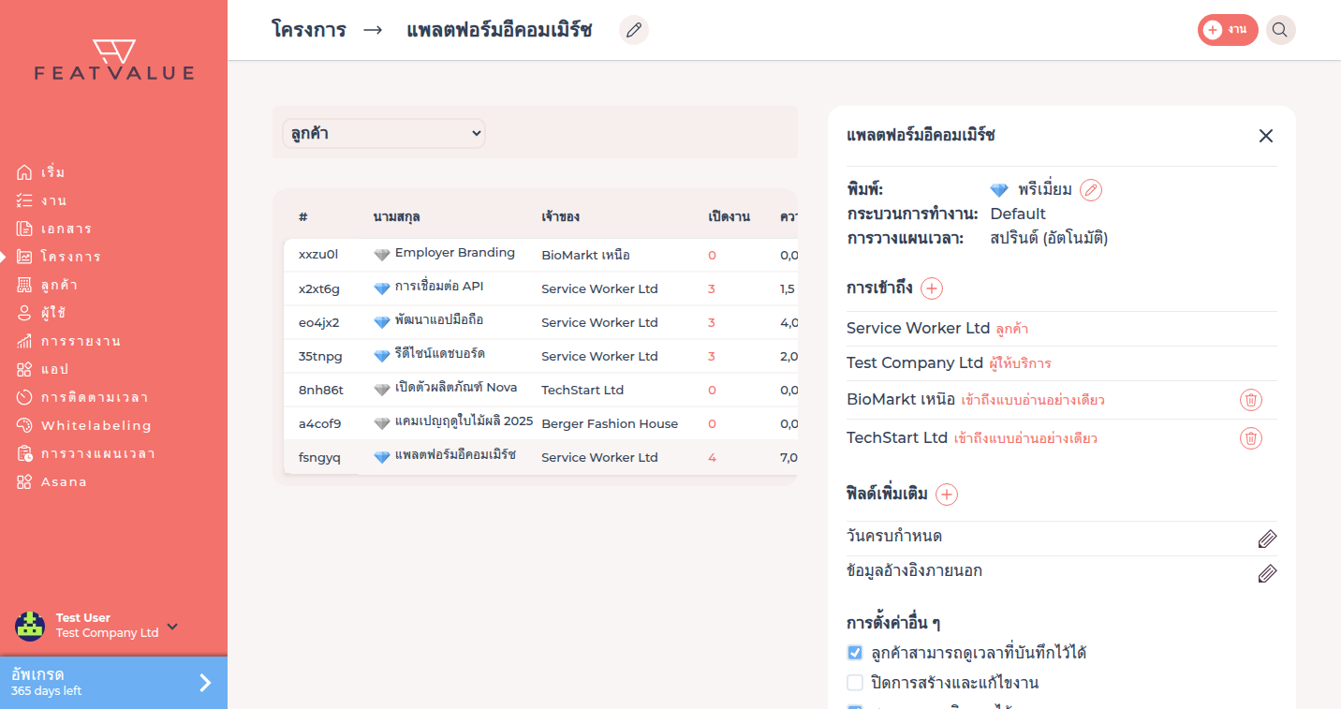The image size is (1341, 709).
Task: Uncheck ลูกค้าสามารถดูเวลาที่บันทึกไว้ได้ checkbox
Action: [855, 653]
